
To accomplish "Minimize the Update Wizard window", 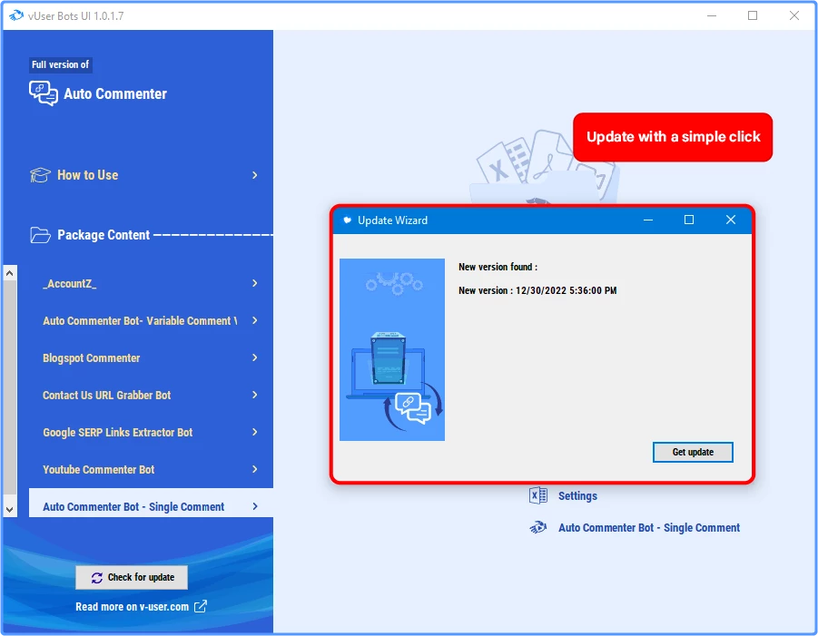I will point(648,220).
